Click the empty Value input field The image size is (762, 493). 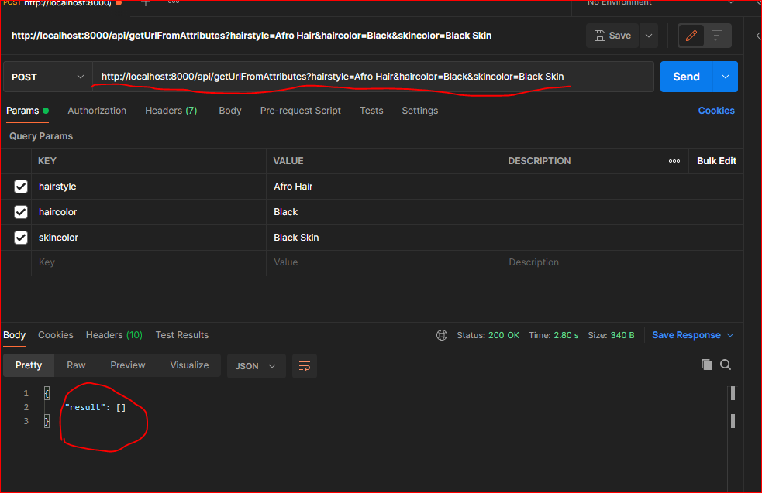pyautogui.click(x=384, y=262)
